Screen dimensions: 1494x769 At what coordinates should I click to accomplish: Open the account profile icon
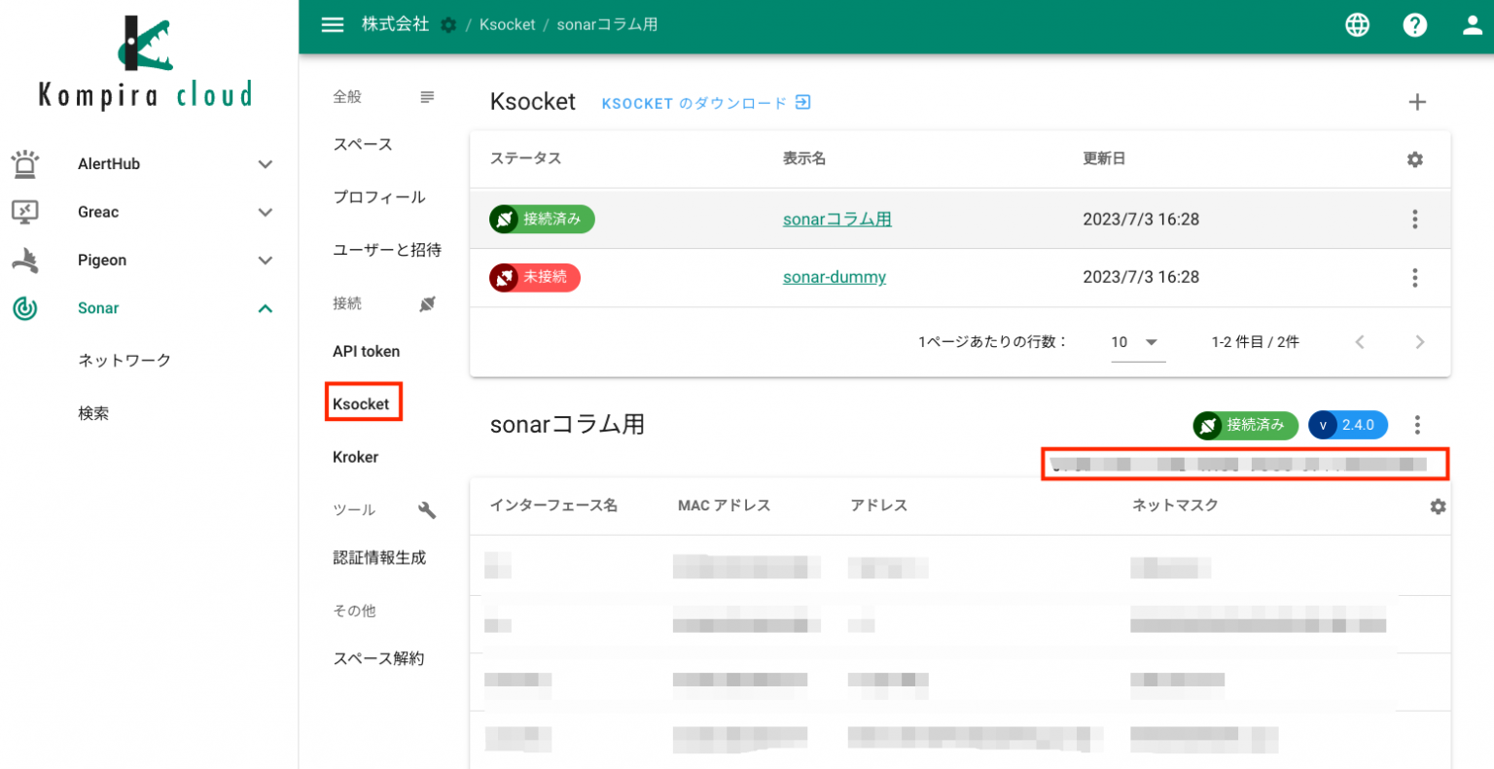[1471, 24]
